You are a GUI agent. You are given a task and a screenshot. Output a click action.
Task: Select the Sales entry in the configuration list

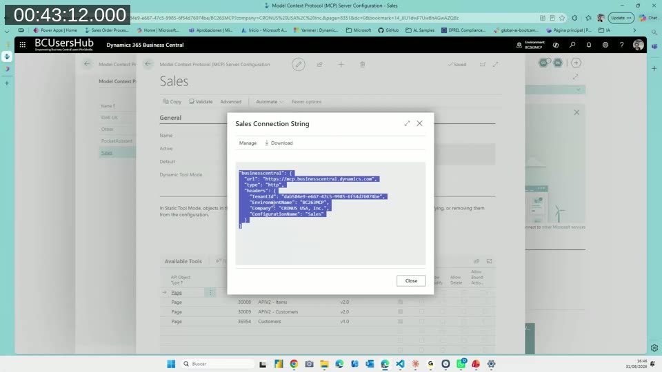(x=107, y=153)
